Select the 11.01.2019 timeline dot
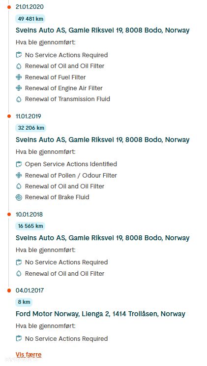The image size is (207, 366). (9, 116)
